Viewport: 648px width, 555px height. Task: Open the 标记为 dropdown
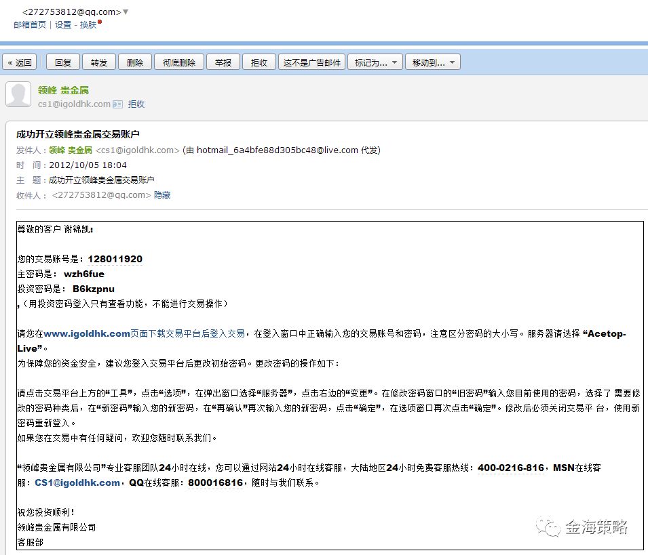pos(375,62)
